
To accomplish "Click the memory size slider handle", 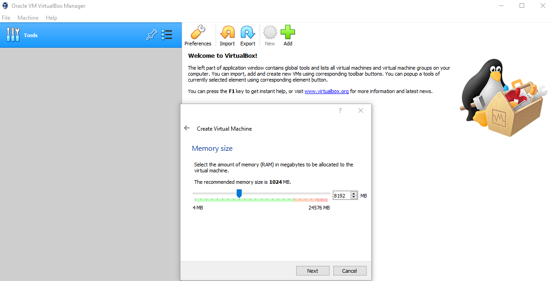I will (239, 194).
